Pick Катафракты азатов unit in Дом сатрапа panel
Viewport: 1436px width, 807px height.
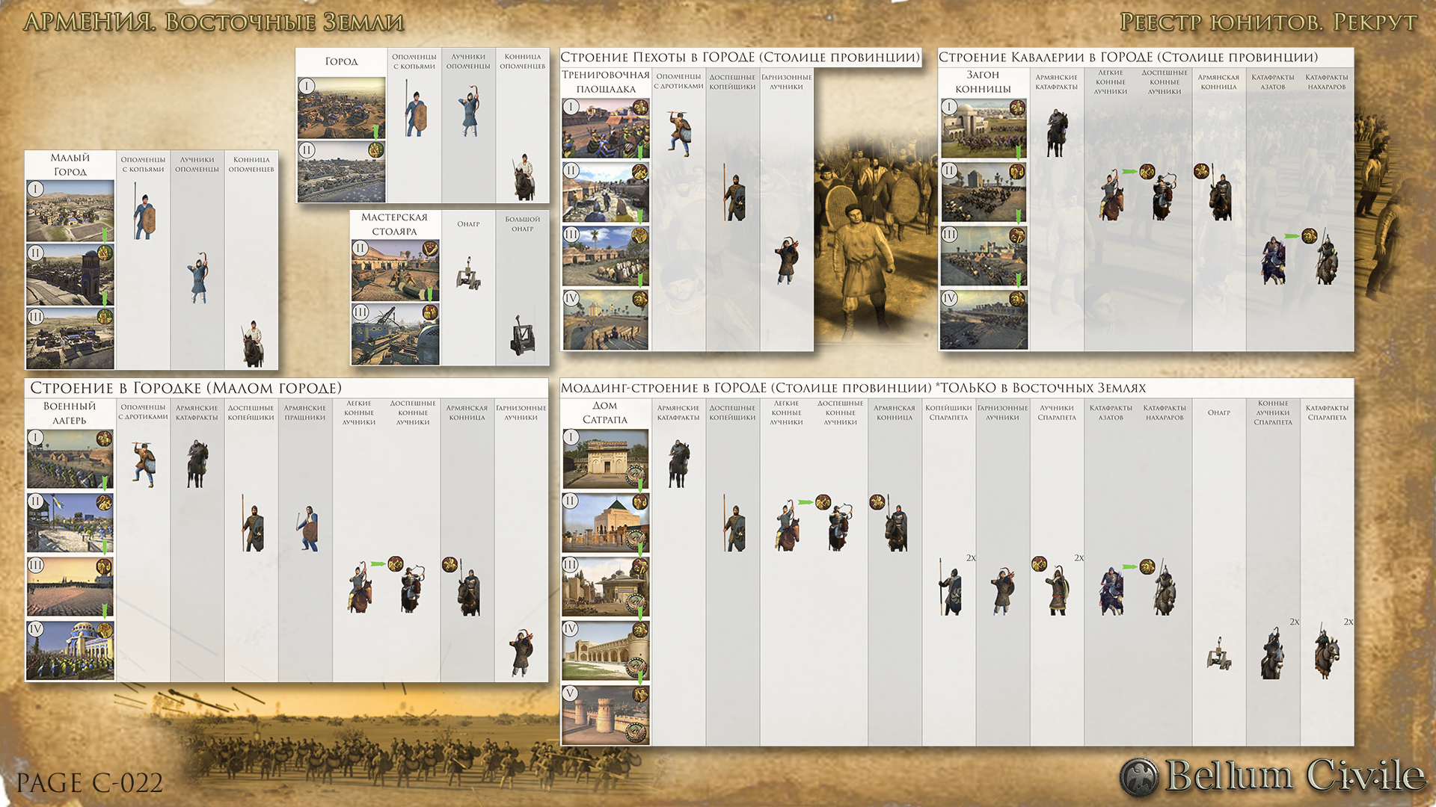point(1111,590)
